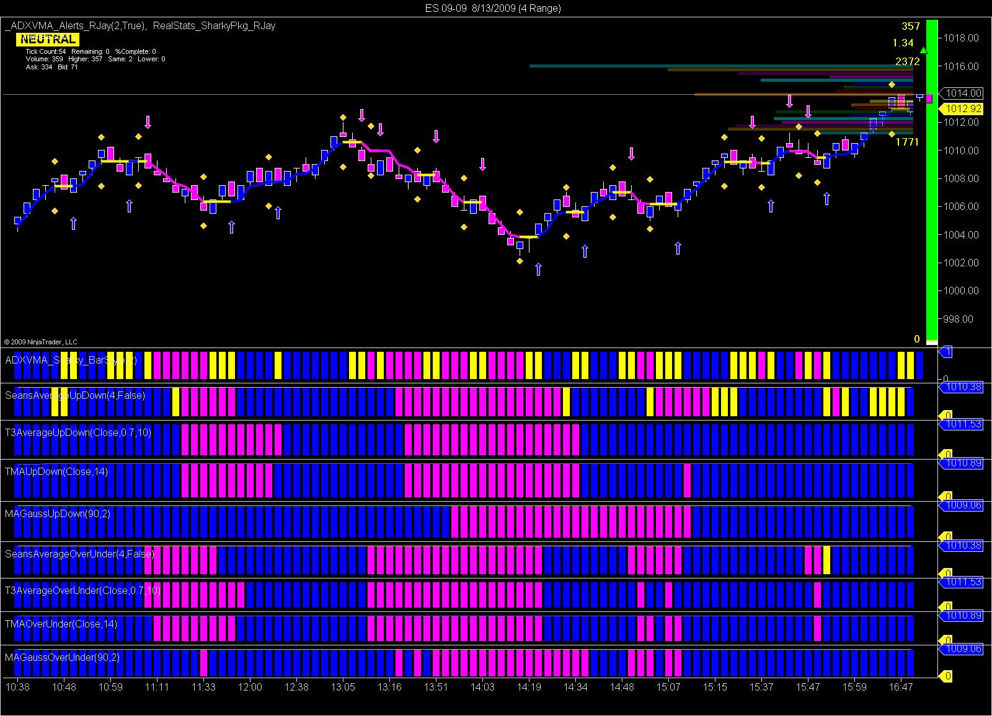Click the yellow NEUTRAL status badge
The height and width of the screenshot is (716, 992).
(48, 40)
